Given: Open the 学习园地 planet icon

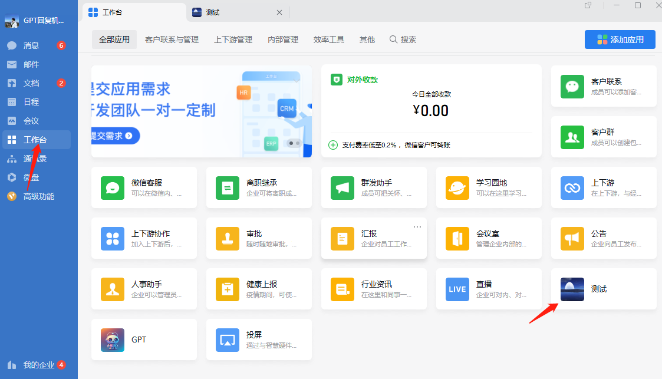Looking at the screenshot, I should (x=457, y=187).
